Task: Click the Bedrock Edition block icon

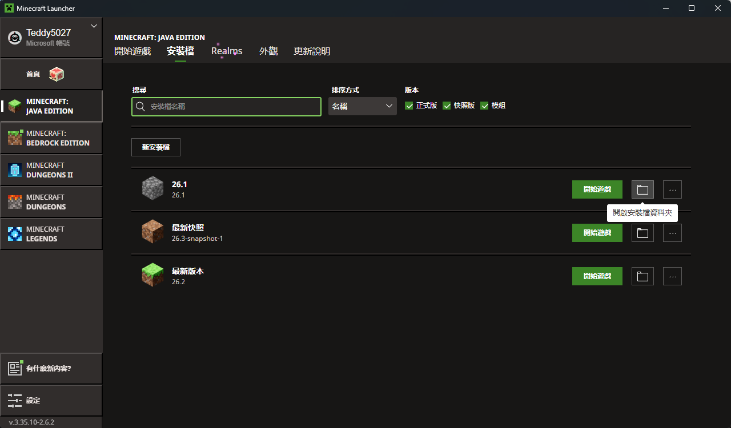Action: [x=15, y=138]
